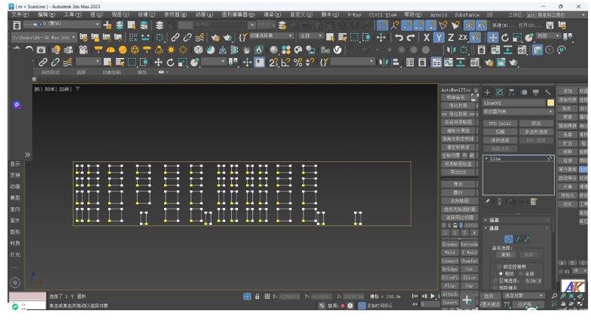
Task: Open the Modify tab in command panel
Action: [499, 92]
